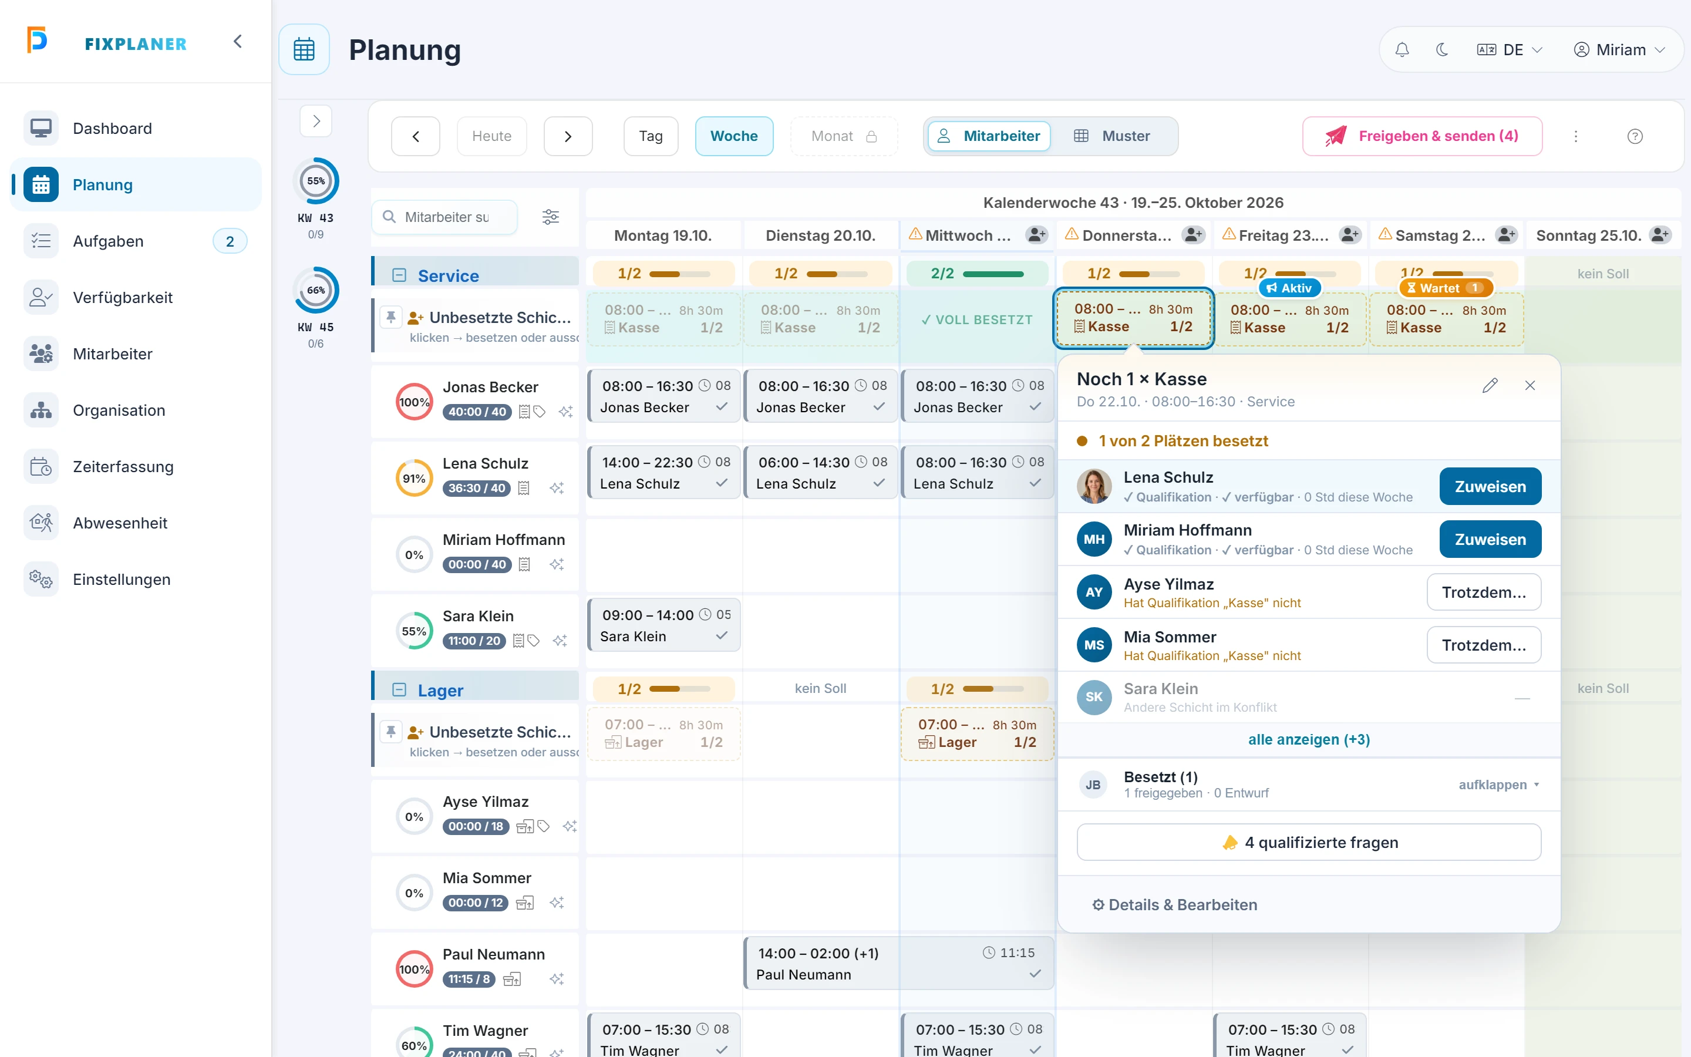Image resolution: width=1691 pixels, height=1057 pixels.
Task: Open the DE language dropdown
Action: 1510,50
